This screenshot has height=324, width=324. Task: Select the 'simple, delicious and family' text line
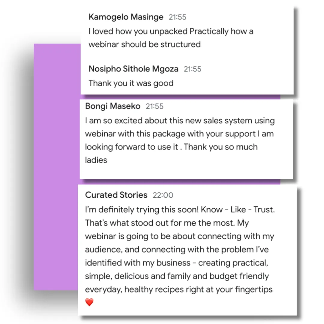coord(177,276)
